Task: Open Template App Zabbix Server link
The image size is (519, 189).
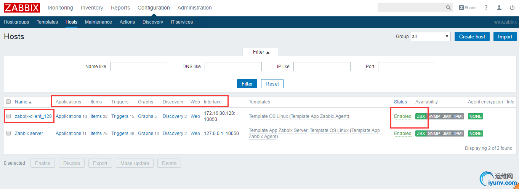Action: 278,130
